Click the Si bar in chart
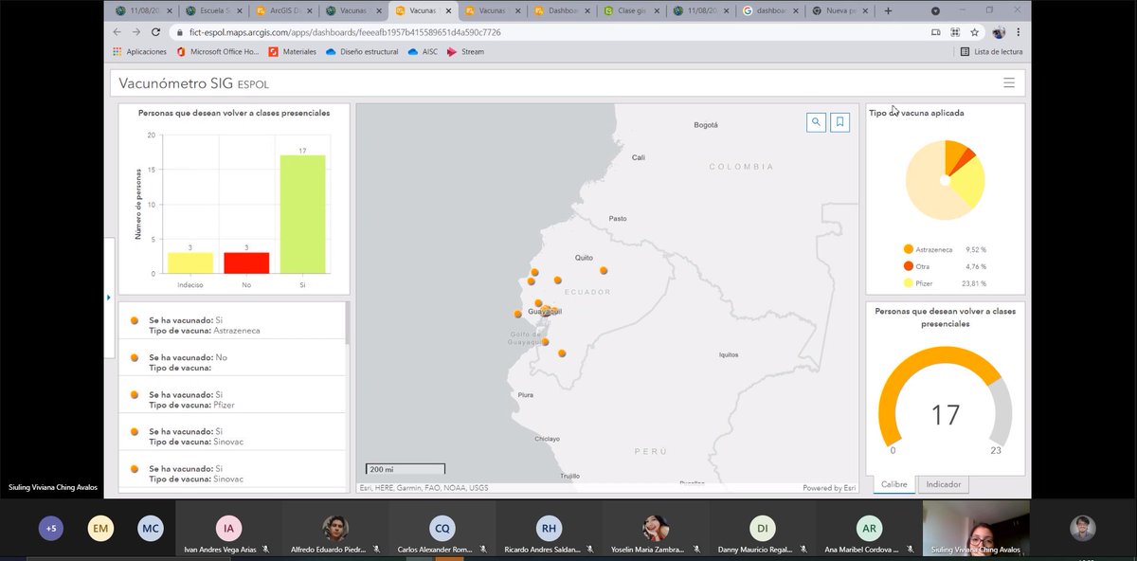 point(302,214)
